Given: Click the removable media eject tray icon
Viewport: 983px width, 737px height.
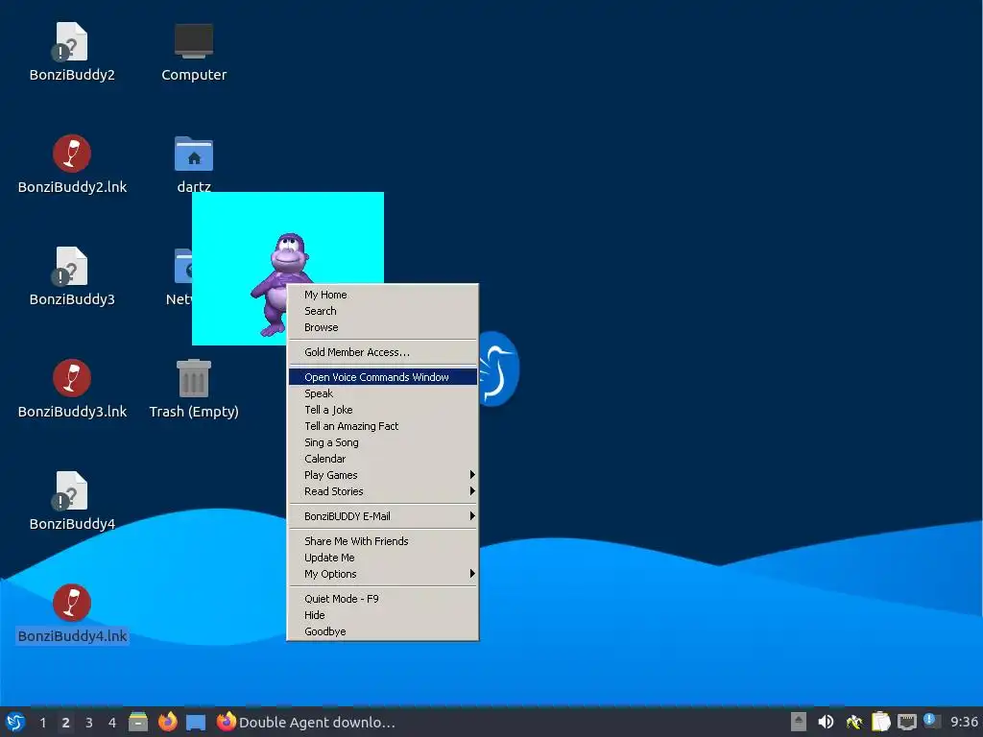Looking at the screenshot, I should (798, 722).
